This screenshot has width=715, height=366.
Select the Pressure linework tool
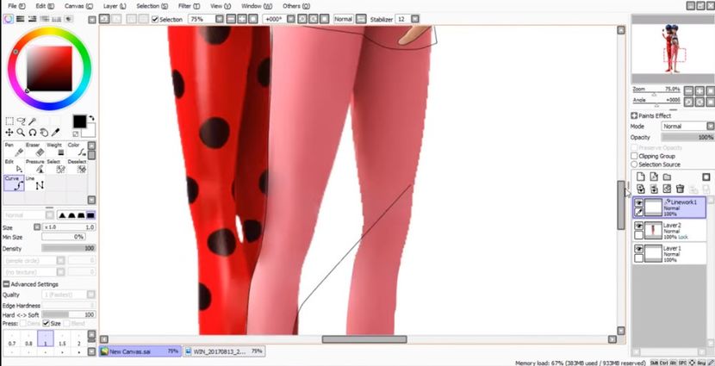tap(35, 166)
